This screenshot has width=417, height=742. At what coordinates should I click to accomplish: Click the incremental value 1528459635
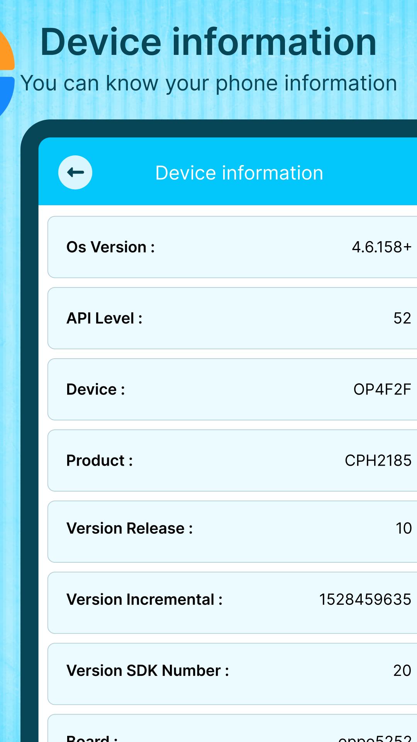[365, 599]
